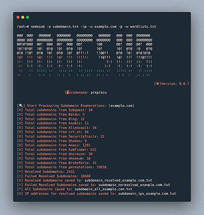The width and height of the screenshot is (204, 215).
Task: Select 'wordlists.txt' in the command line
Action: pyautogui.click(x=143, y=27)
